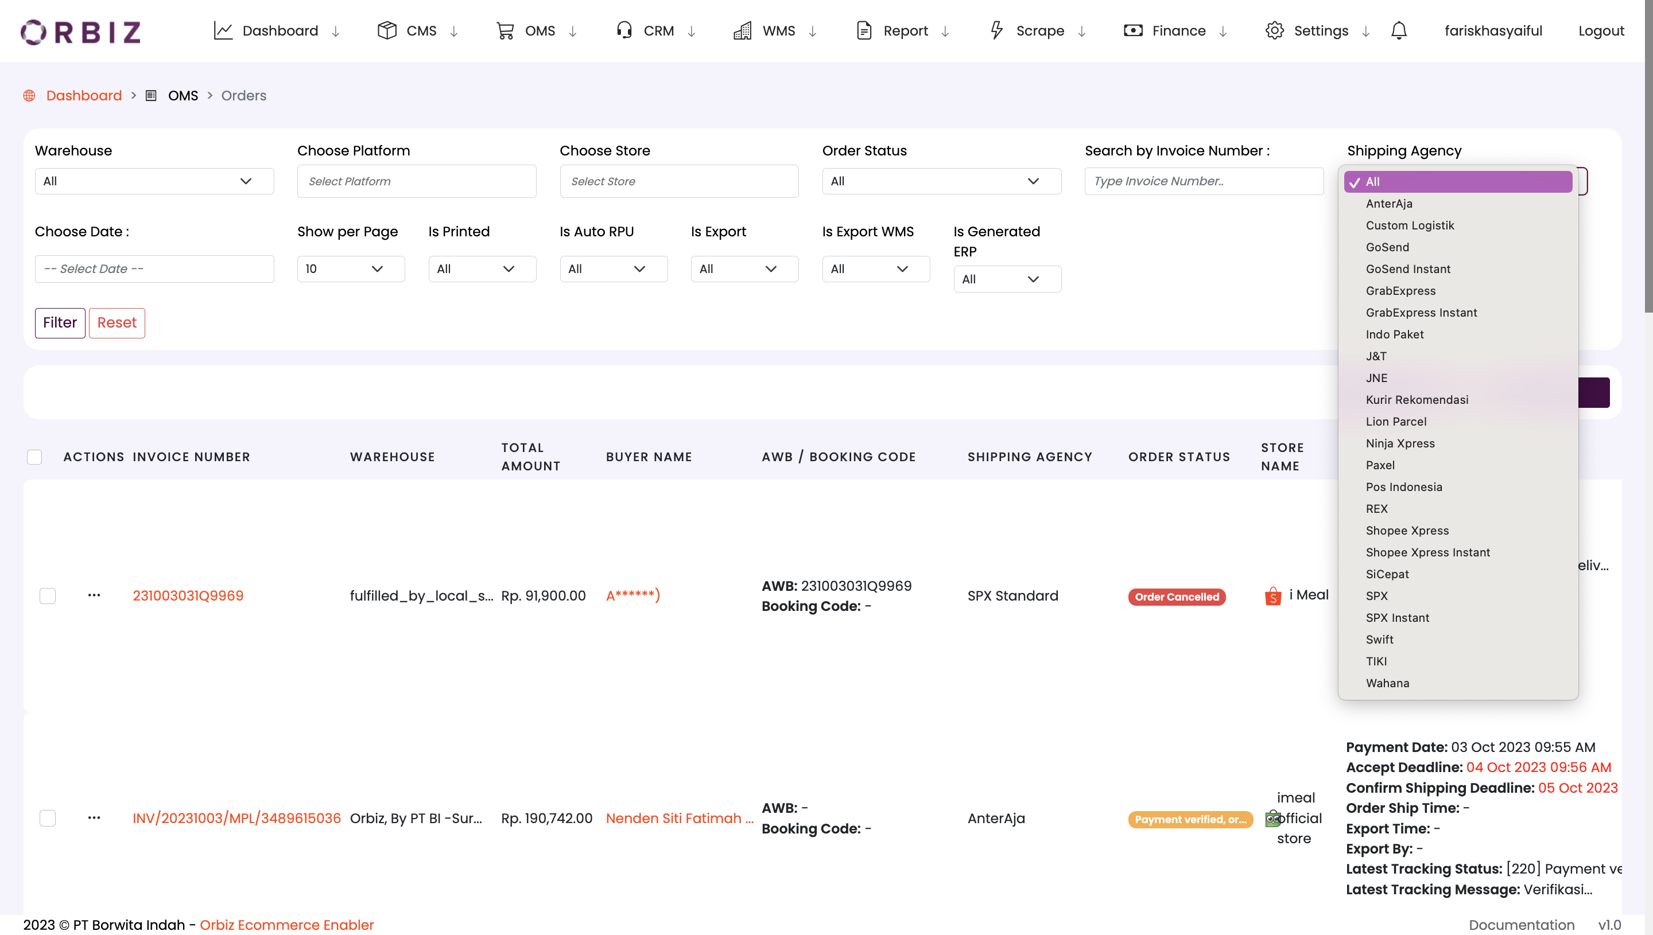Click the CMS box icon
The width and height of the screenshot is (1653, 935).
[387, 30]
